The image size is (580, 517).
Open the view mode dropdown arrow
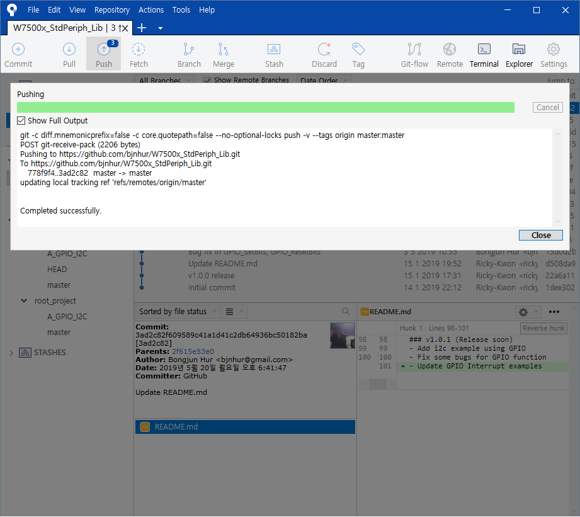click(242, 311)
